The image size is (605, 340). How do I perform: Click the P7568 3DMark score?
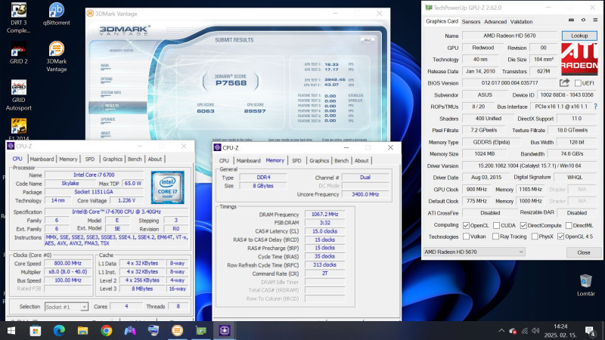coord(231,83)
